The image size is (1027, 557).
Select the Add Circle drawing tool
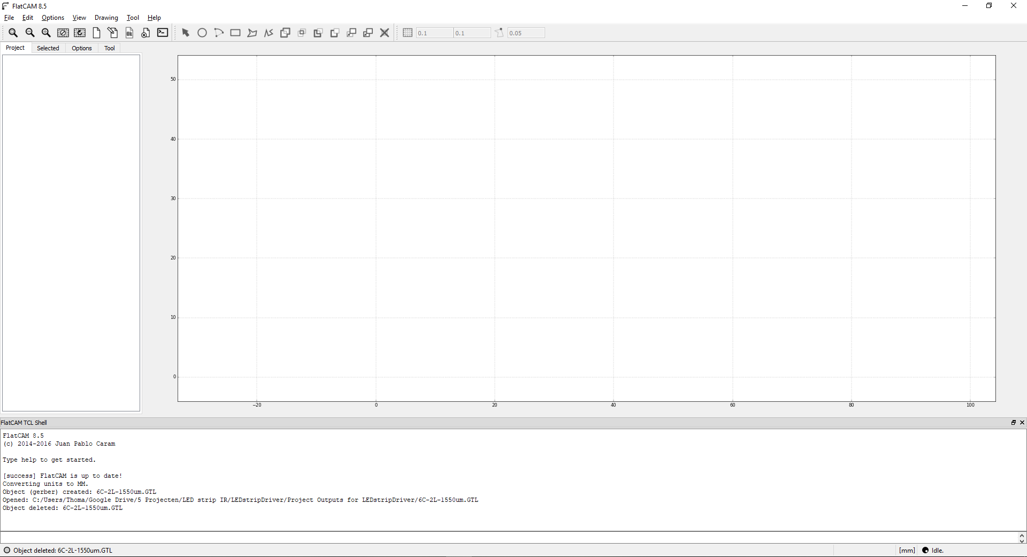tap(202, 33)
